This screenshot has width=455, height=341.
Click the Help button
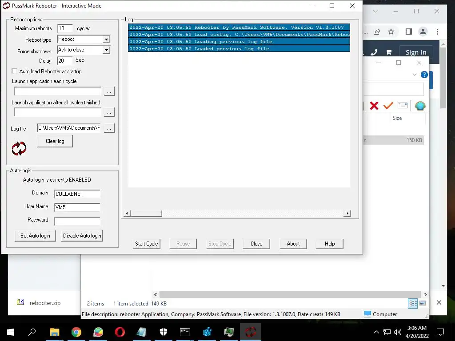click(x=330, y=244)
